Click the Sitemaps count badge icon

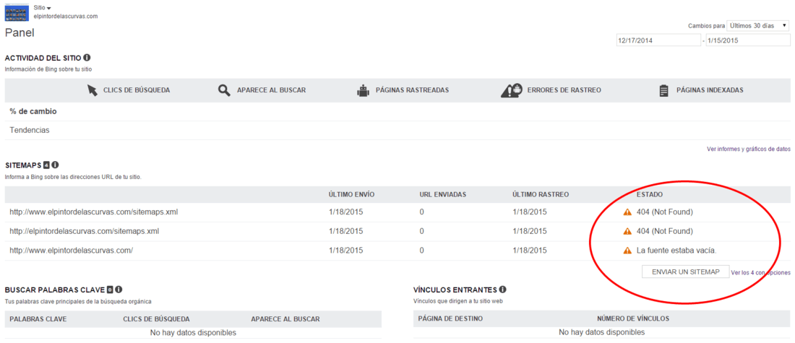click(x=46, y=165)
